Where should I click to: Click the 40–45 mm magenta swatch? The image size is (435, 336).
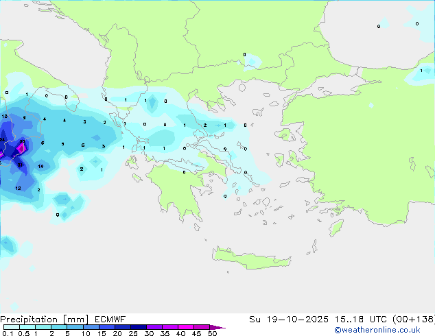click(186, 327)
